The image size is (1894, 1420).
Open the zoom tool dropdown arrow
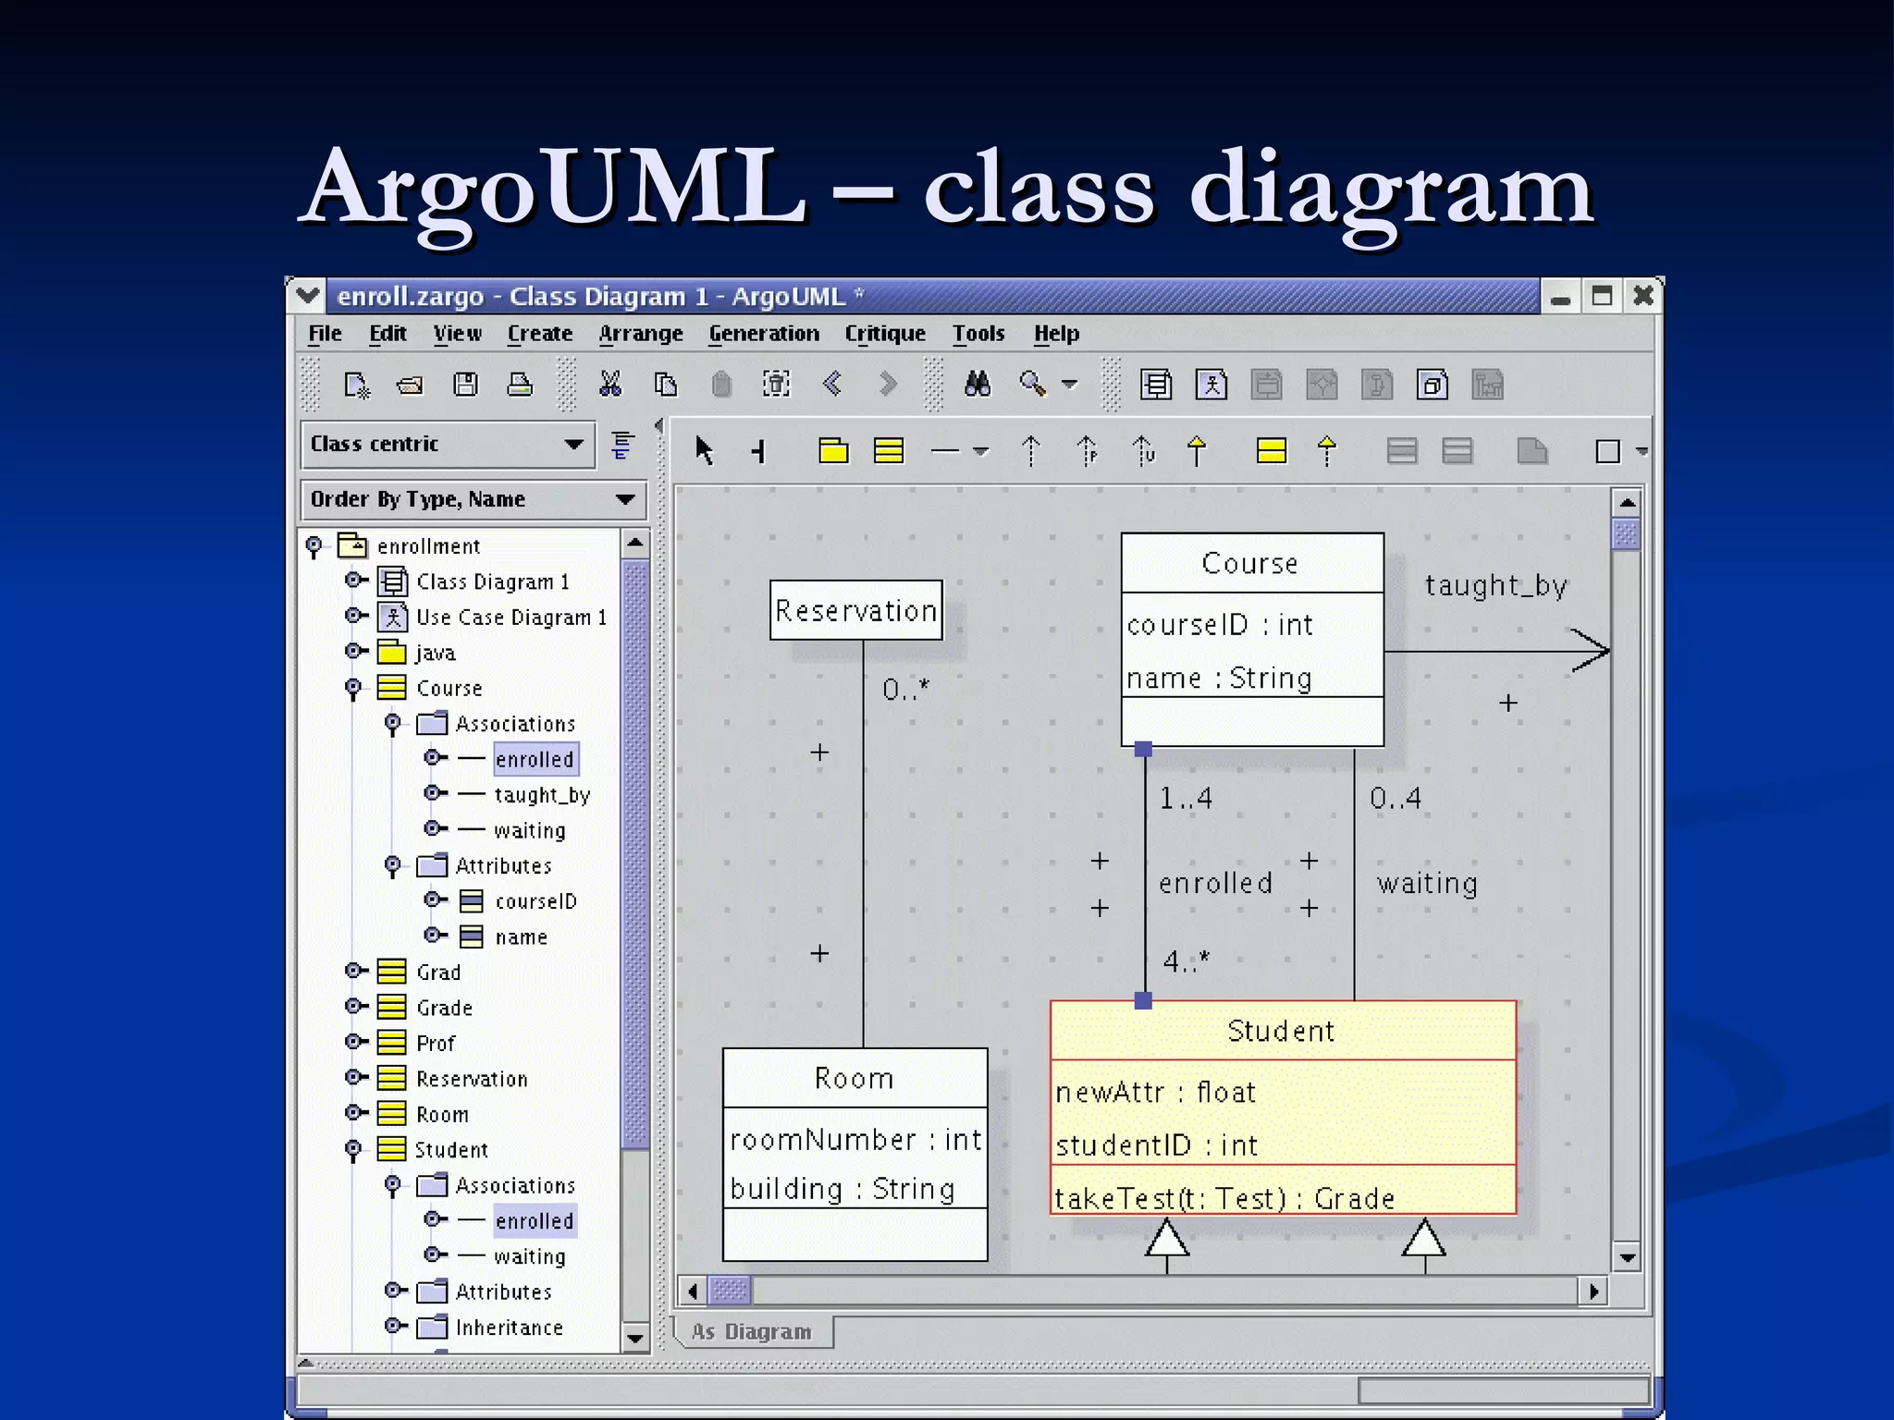click(x=1070, y=384)
